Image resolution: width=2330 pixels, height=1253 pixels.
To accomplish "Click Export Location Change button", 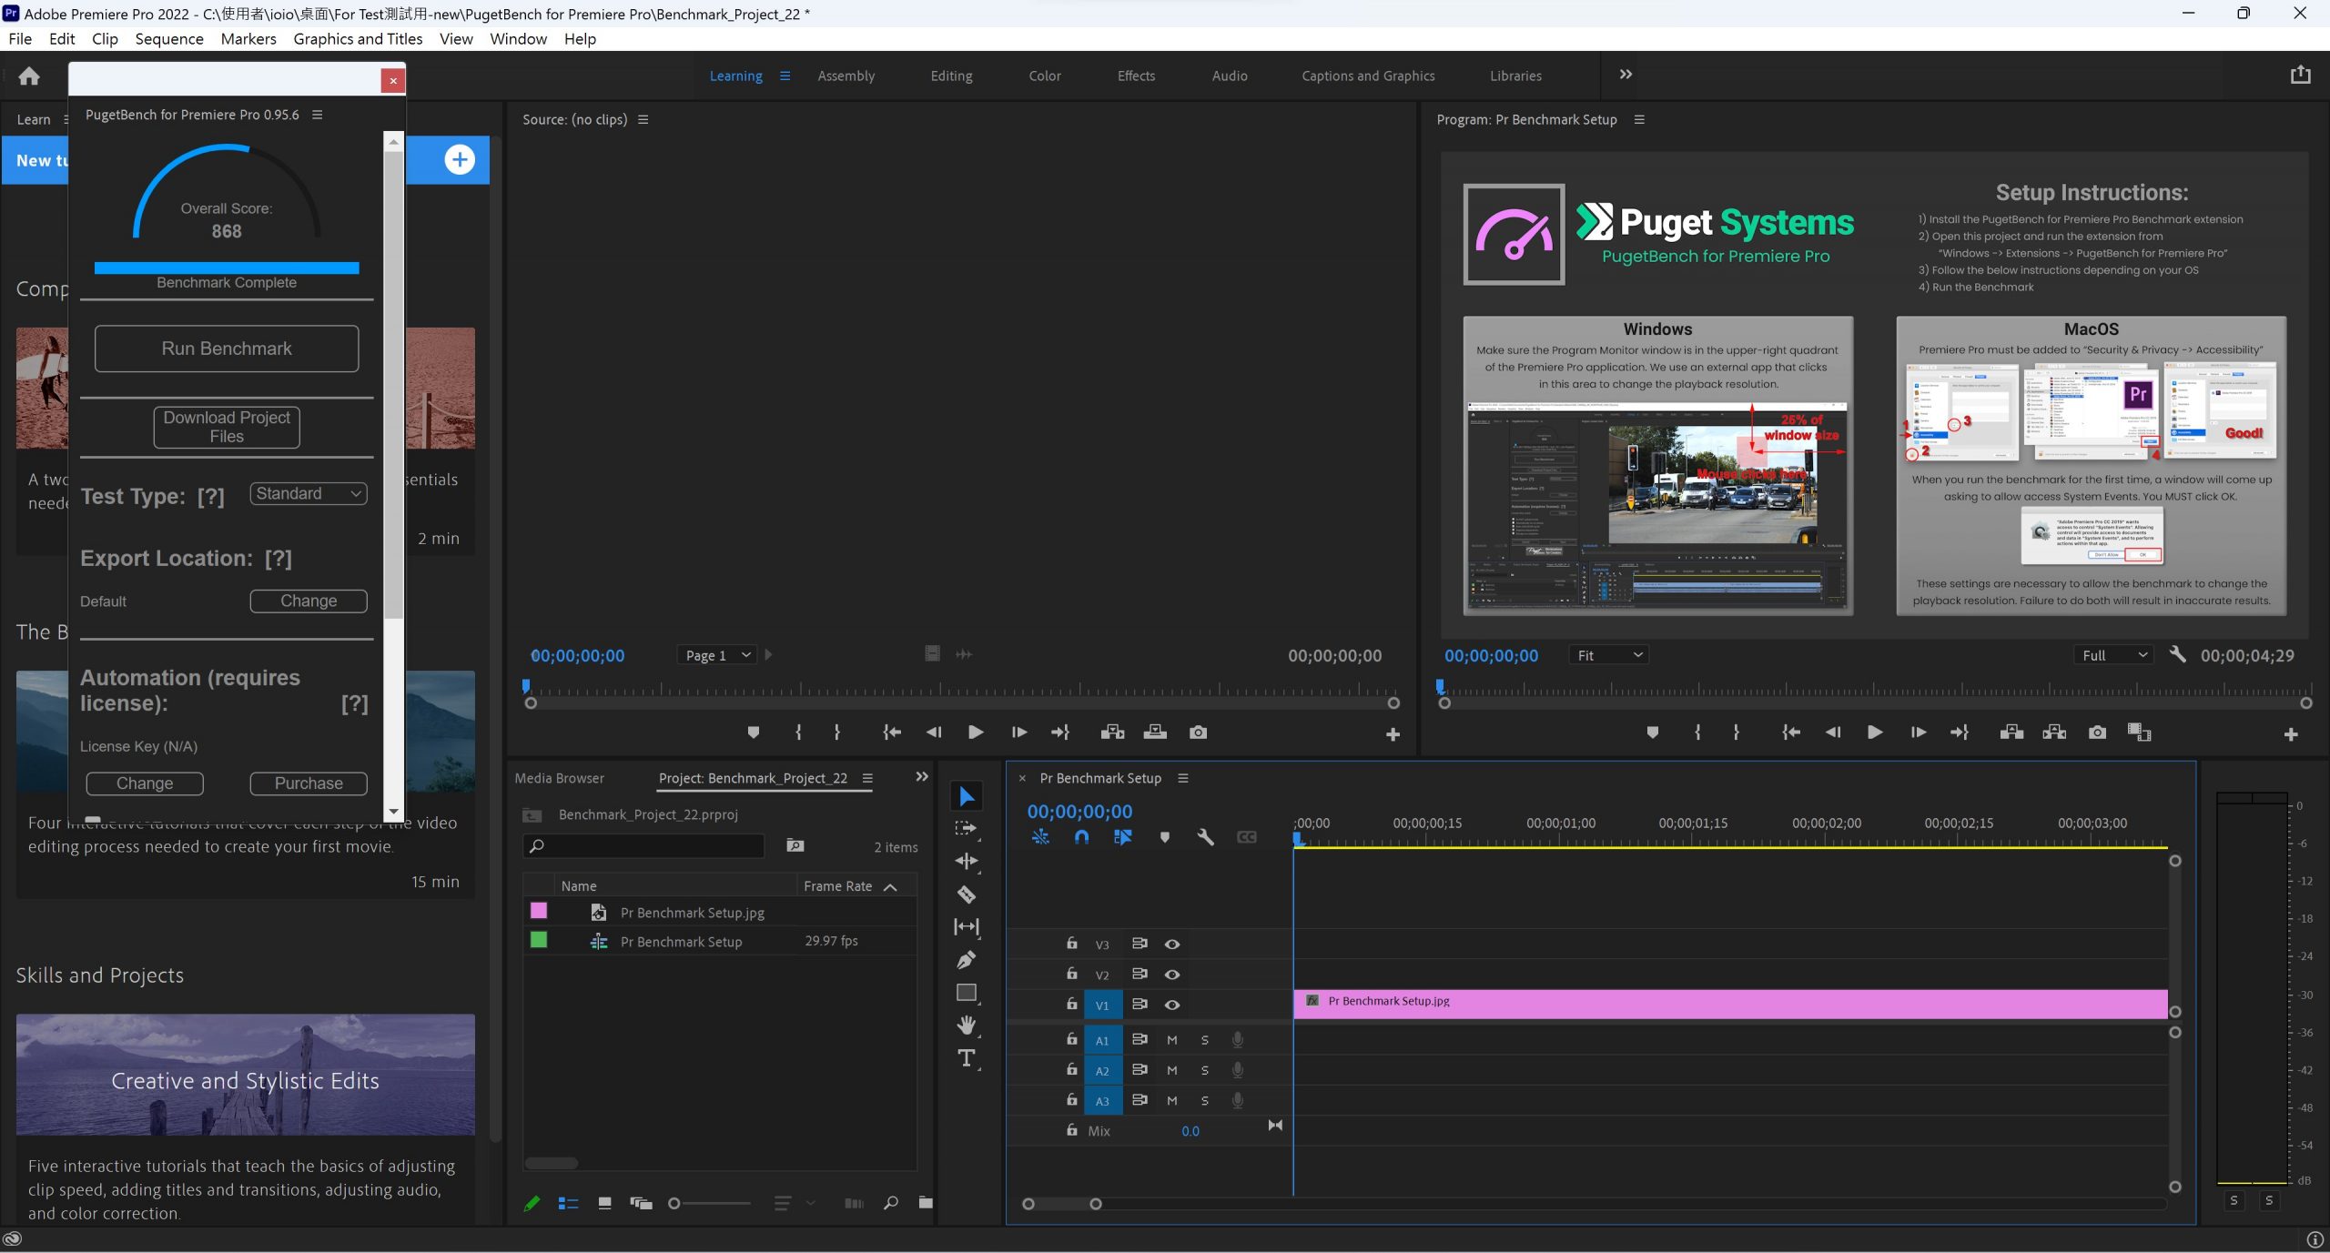I will click(x=309, y=601).
